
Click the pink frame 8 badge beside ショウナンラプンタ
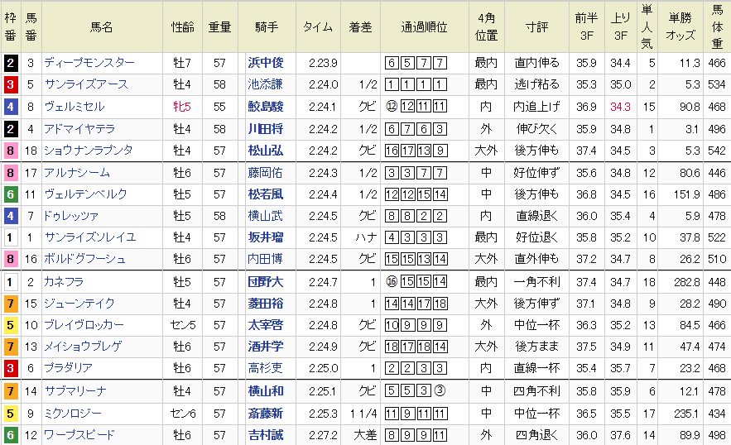tap(9, 151)
